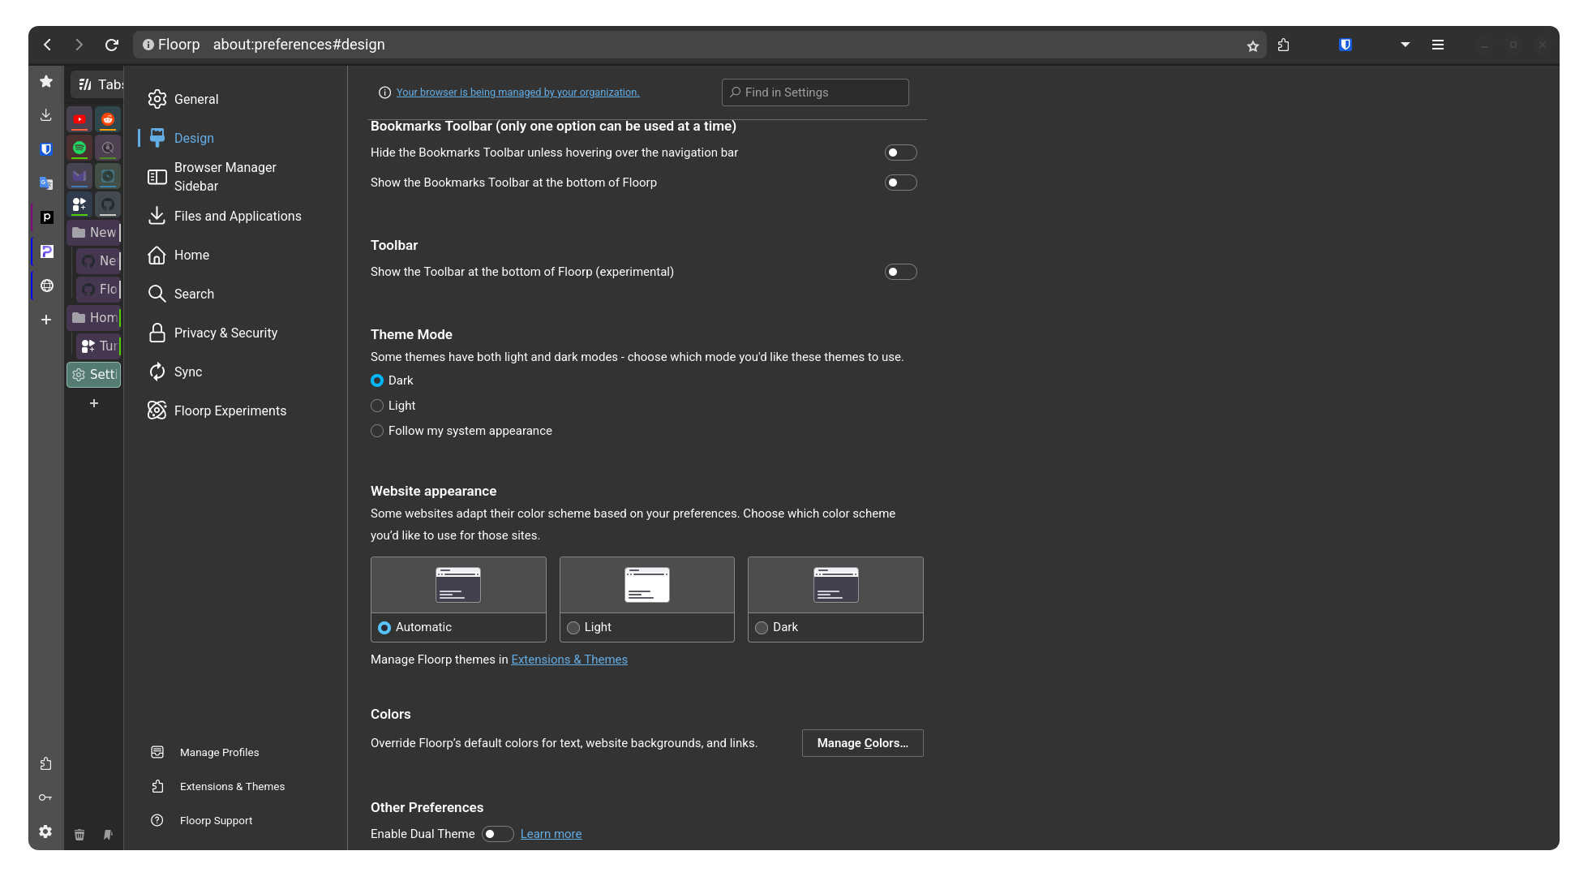Open the Extensions & Themes link

pos(569,659)
